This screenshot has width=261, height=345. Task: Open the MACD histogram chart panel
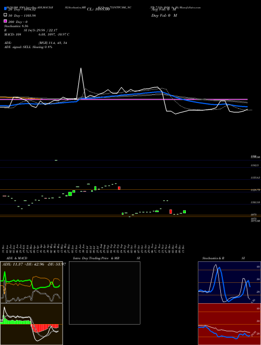click(x=31, y=324)
